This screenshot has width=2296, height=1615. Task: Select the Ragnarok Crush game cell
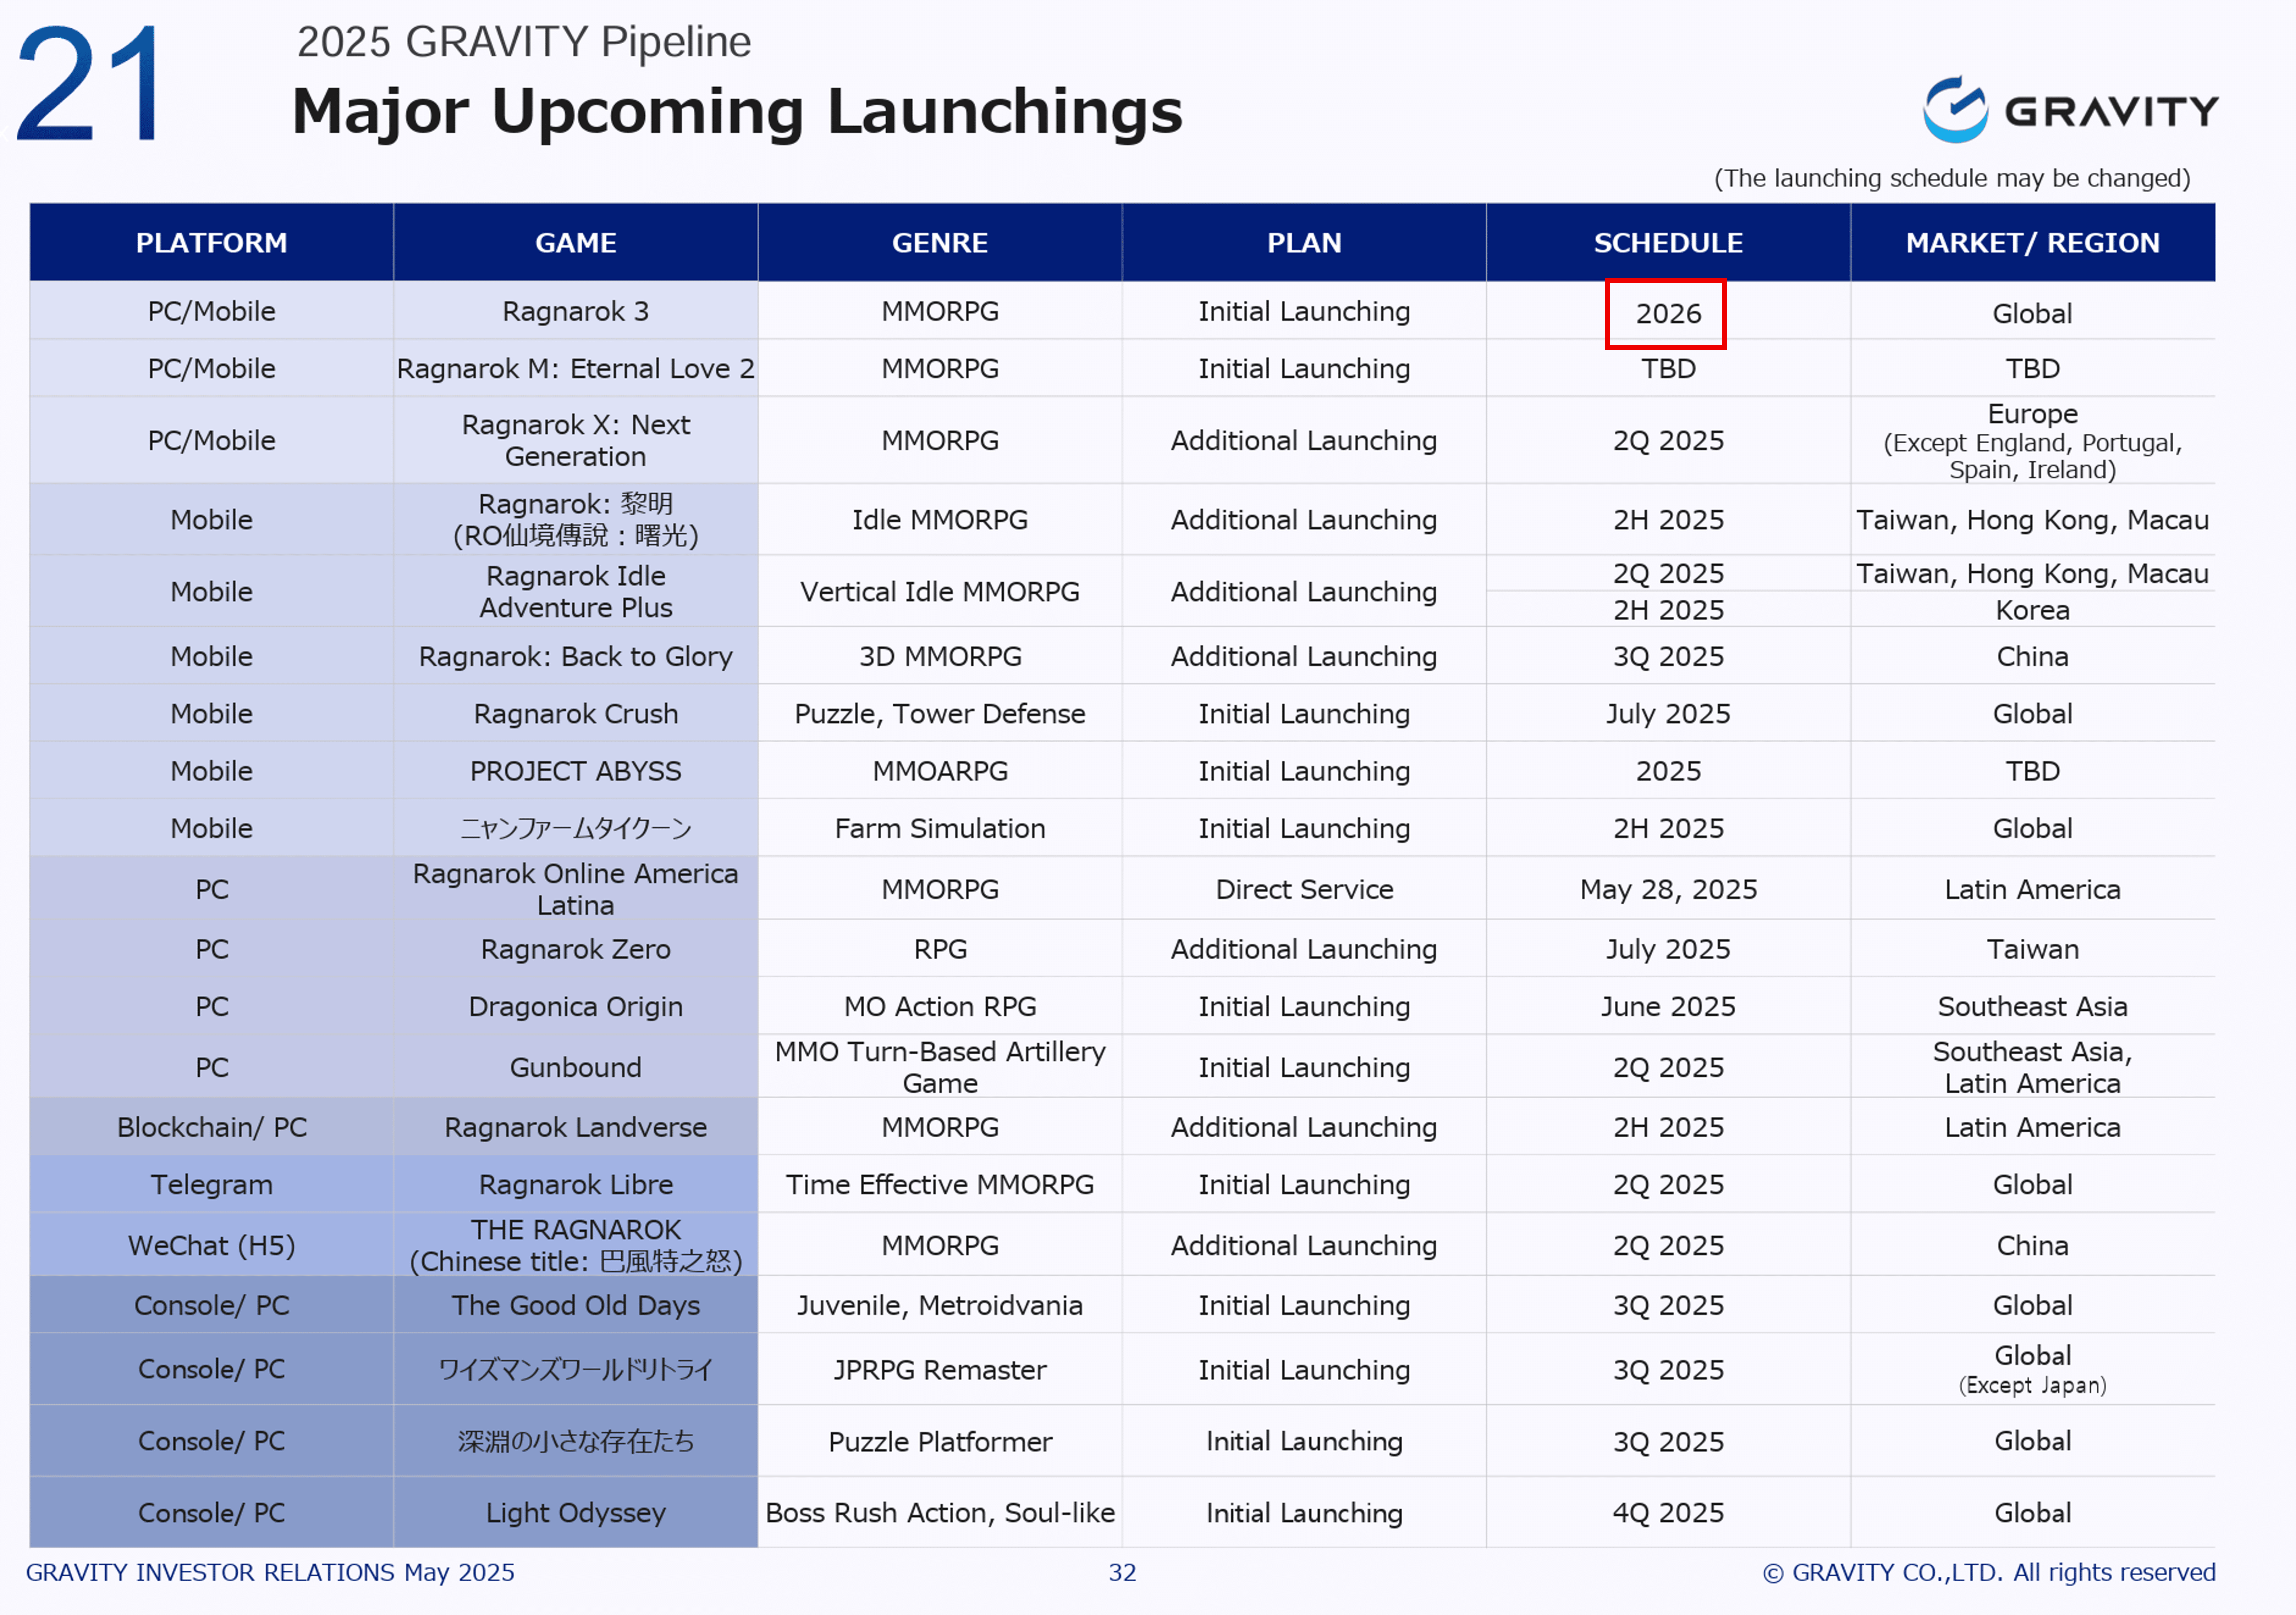click(575, 714)
